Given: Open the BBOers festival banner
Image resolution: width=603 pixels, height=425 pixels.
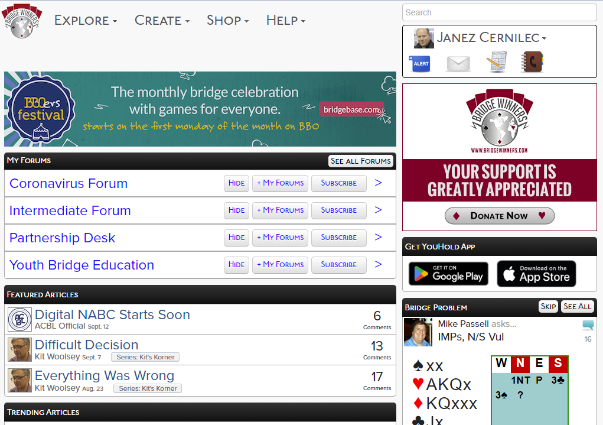Looking at the screenshot, I should 200,109.
